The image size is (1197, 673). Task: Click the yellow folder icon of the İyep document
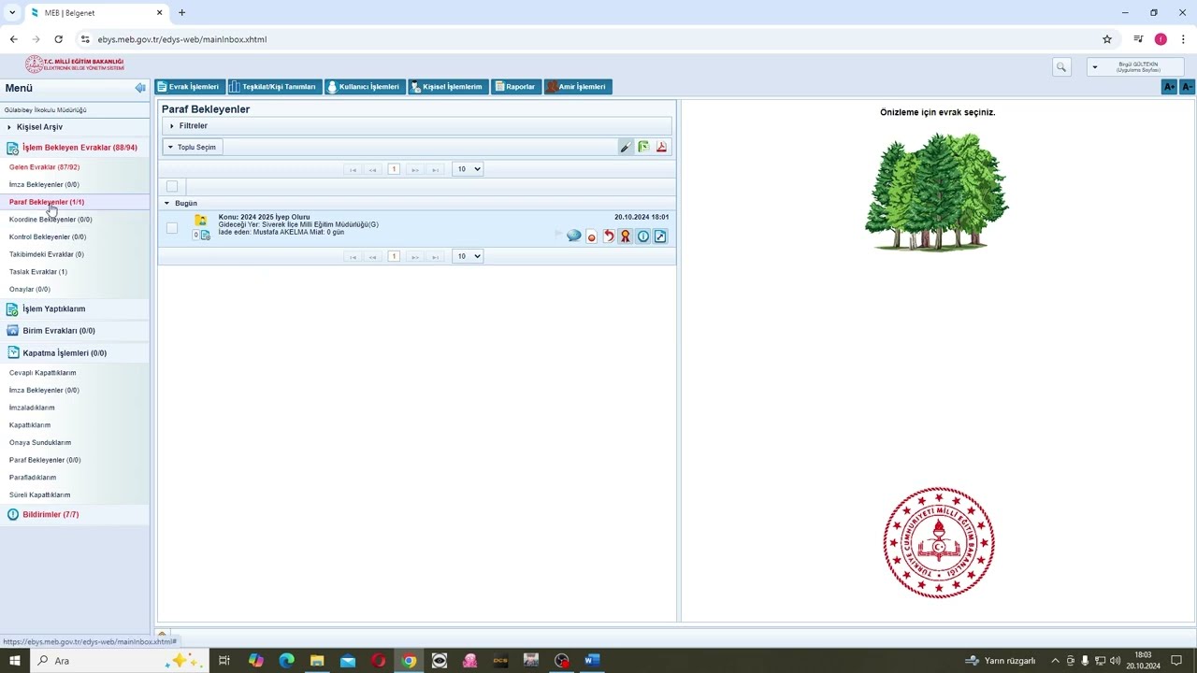[x=200, y=221]
